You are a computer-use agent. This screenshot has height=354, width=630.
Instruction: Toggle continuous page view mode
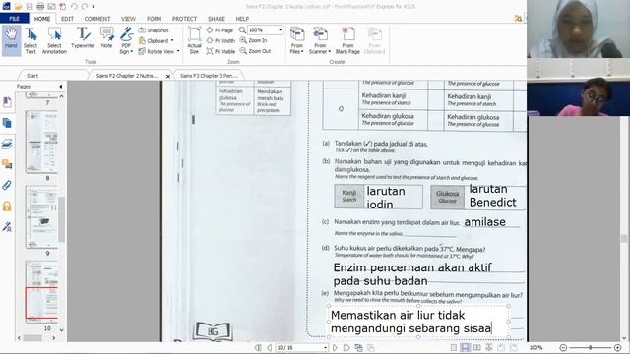465,347
